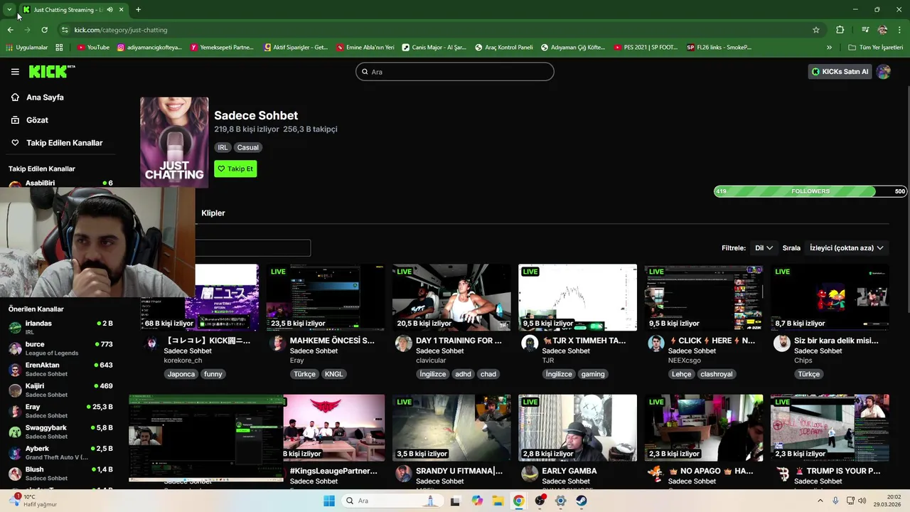Open the Dil language filter dropdown

764,248
